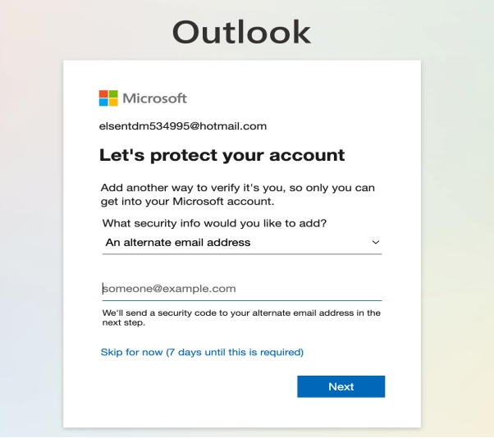
Task: Click the Microsoft four-square logo
Action: point(108,98)
